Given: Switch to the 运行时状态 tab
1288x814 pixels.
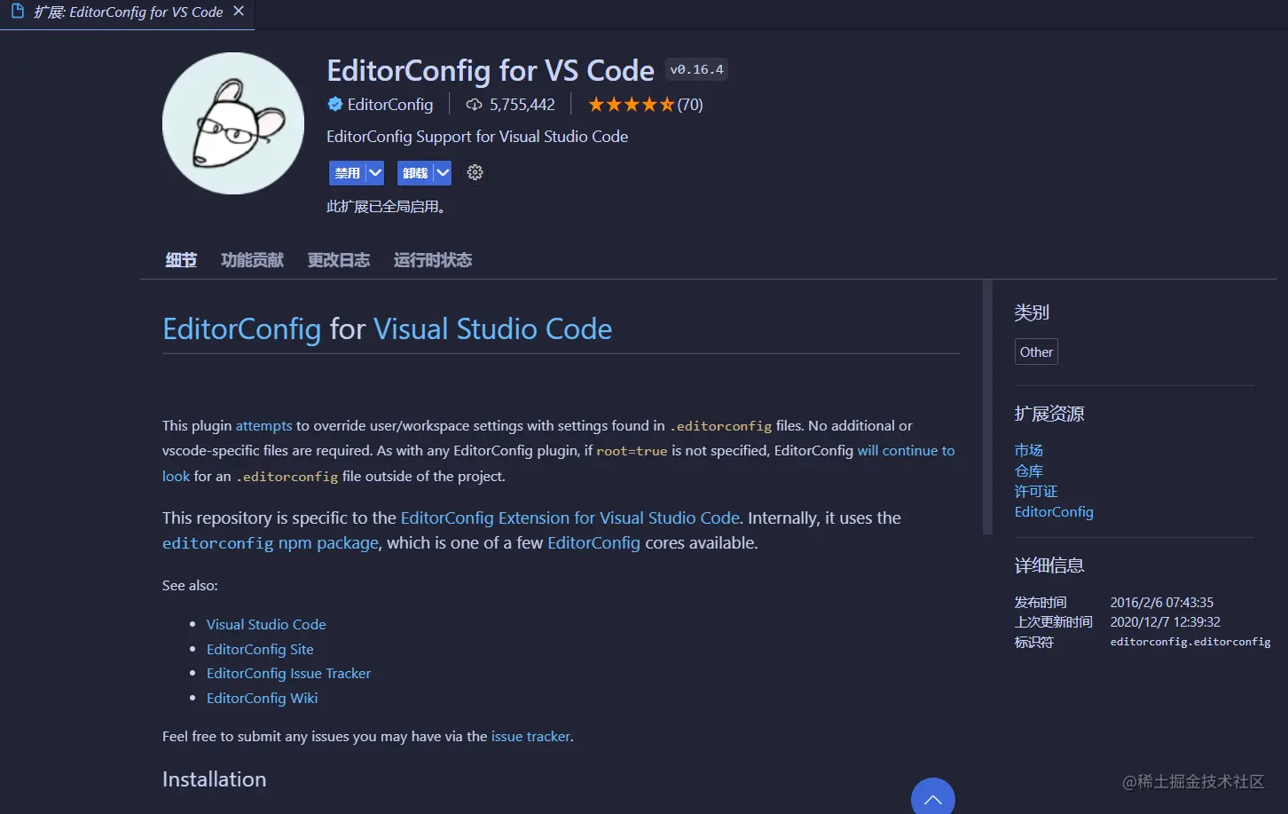Looking at the screenshot, I should (433, 260).
